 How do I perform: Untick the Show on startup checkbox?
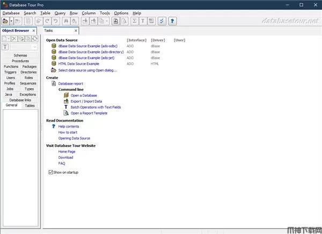(x=51, y=172)
